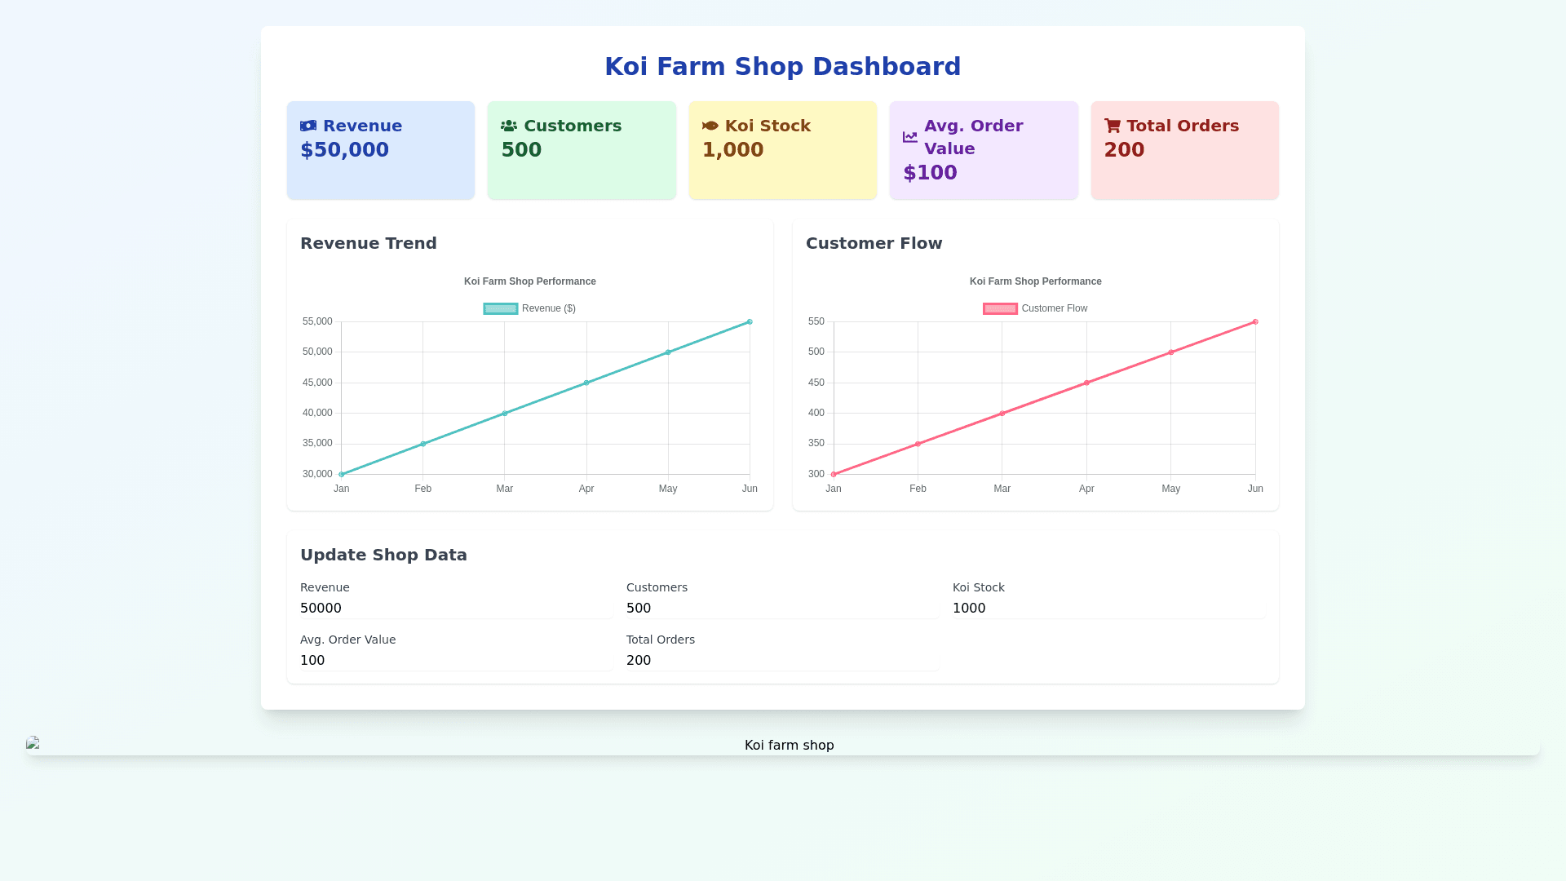Focus the Revenue input field
The width and height of the screenshot is (1566, 881).
456,609
